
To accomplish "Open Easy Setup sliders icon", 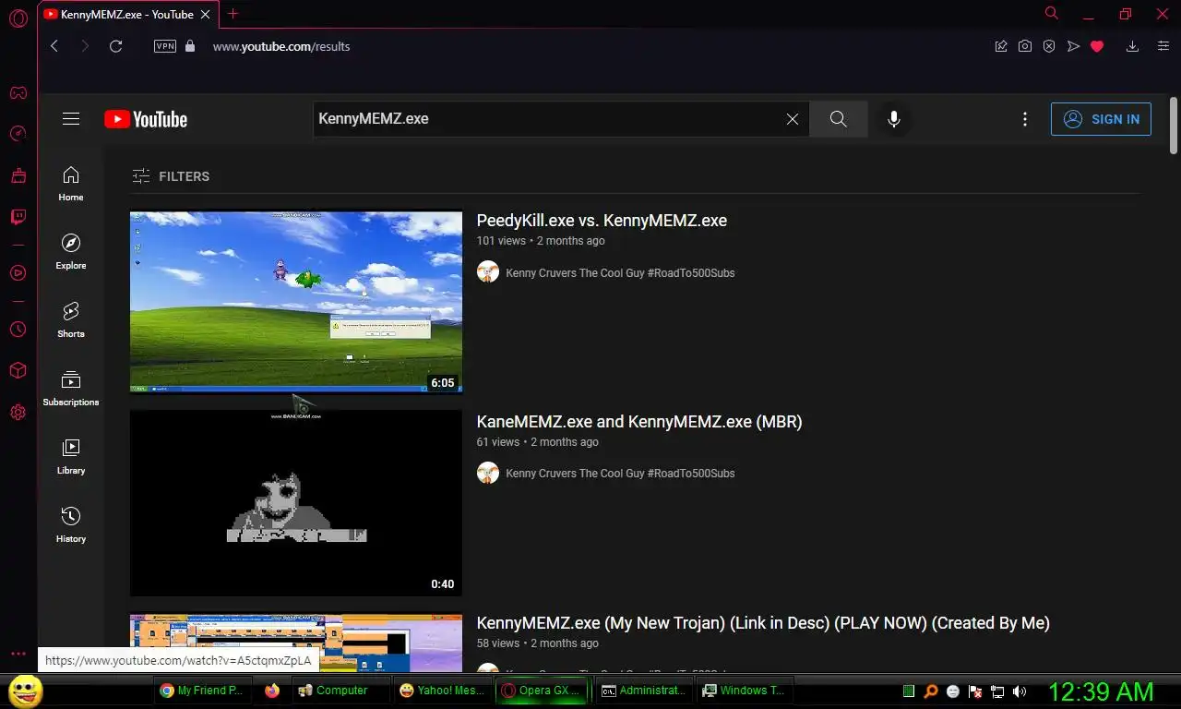I will (x=1163, y=46).
